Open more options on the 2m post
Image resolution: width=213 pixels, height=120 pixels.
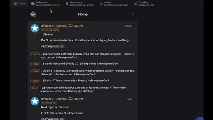coord(134,99)
